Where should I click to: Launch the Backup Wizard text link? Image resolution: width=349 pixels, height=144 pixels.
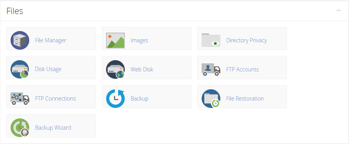53,128
